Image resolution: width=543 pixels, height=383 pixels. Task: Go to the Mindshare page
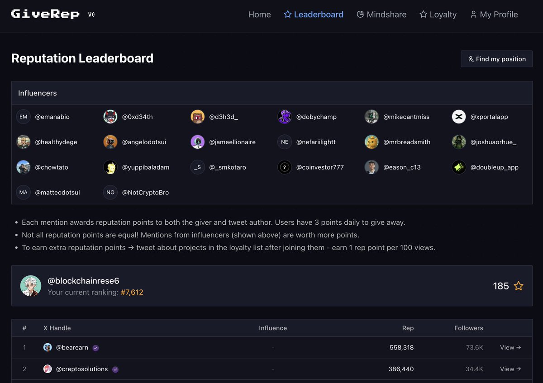[x=381, y=14]
